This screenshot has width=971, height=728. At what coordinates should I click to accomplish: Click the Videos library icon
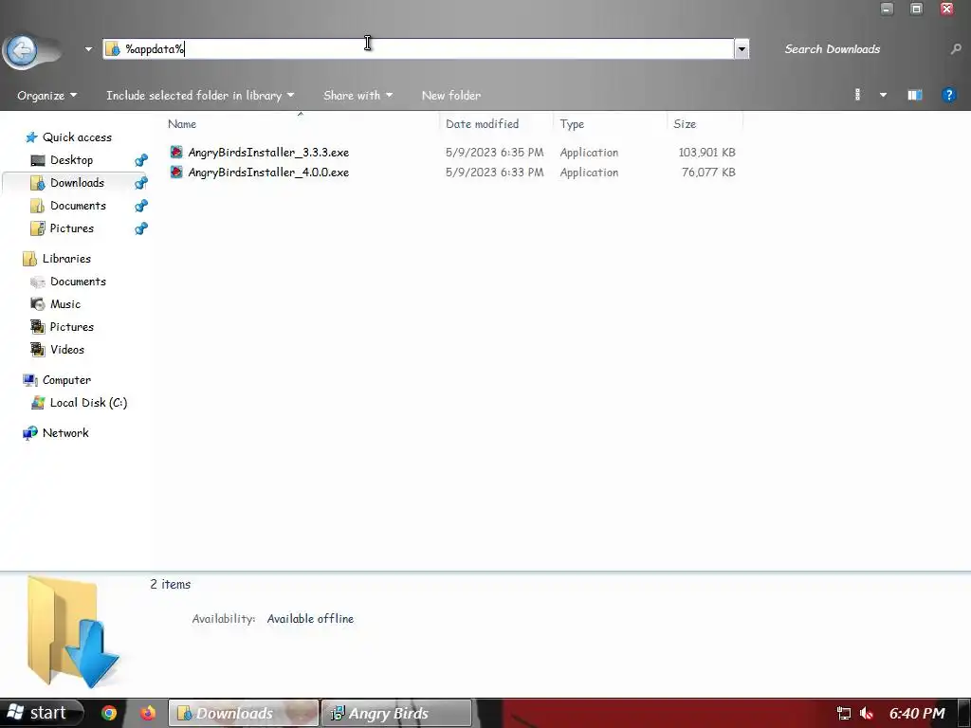pyautogui.click(x=38, y=350)
